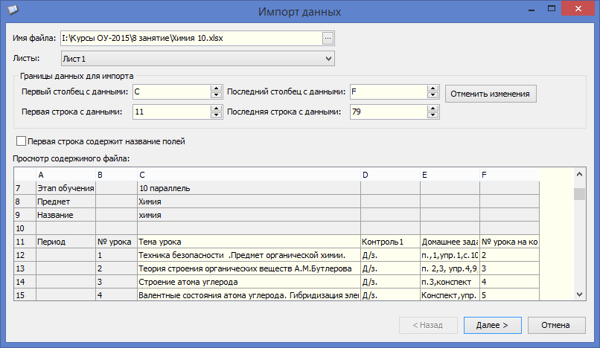
Task: Decrease the first data row value
Action: click(216, 115)
